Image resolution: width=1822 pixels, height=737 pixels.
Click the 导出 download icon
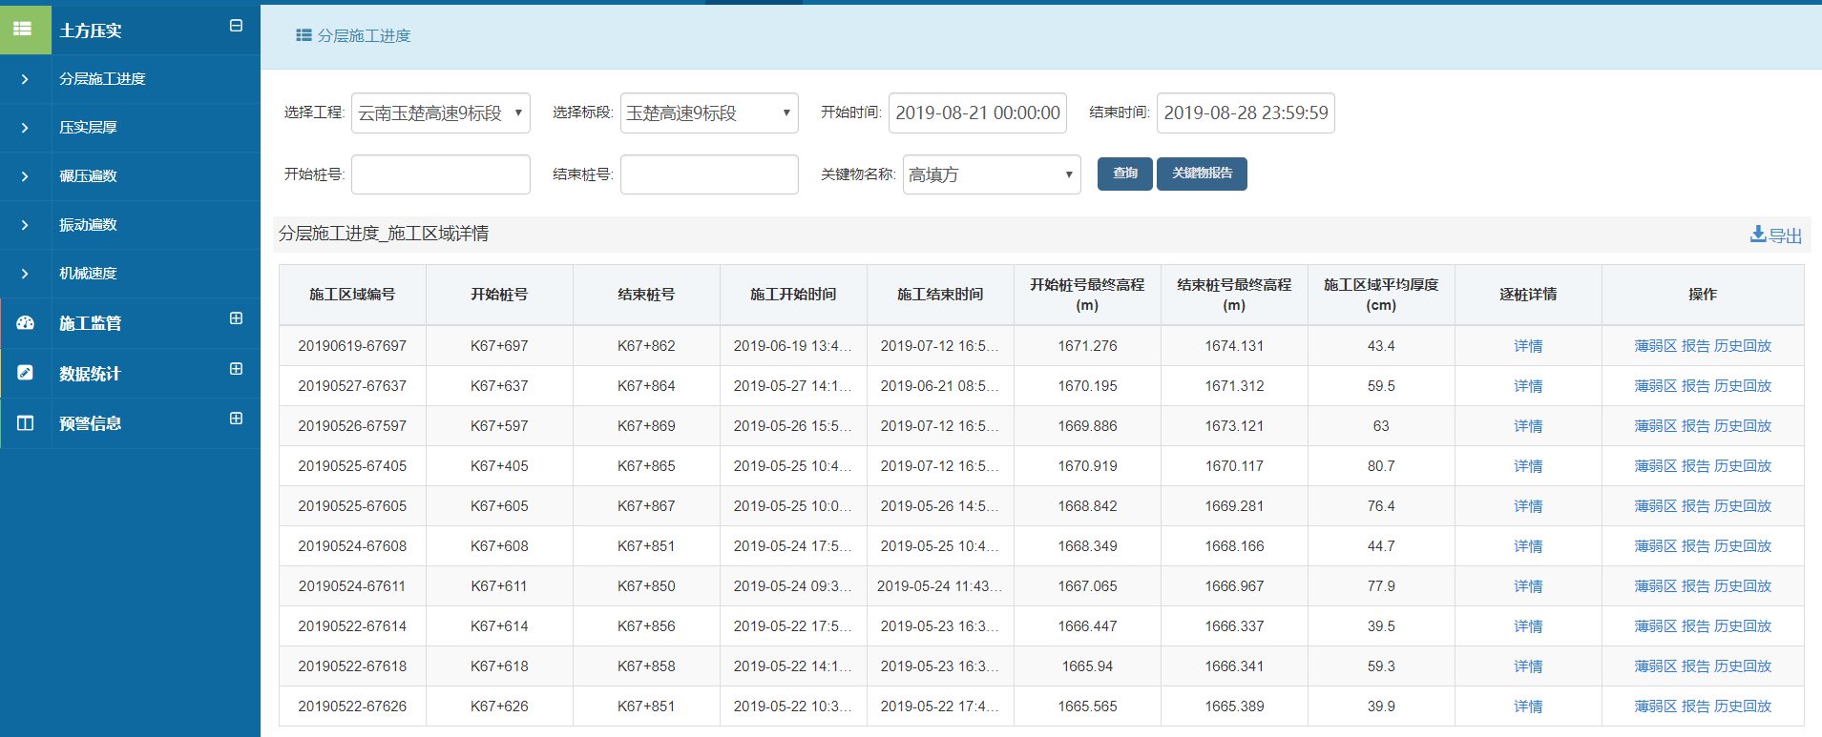(x=1758, y=234)
